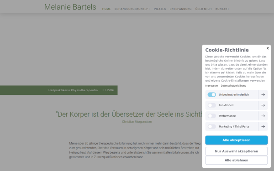Toggle the Unbedingt erforderlich switch
Image resolution: width=274 pixels, height=171 pixels.
coord(211,94)
